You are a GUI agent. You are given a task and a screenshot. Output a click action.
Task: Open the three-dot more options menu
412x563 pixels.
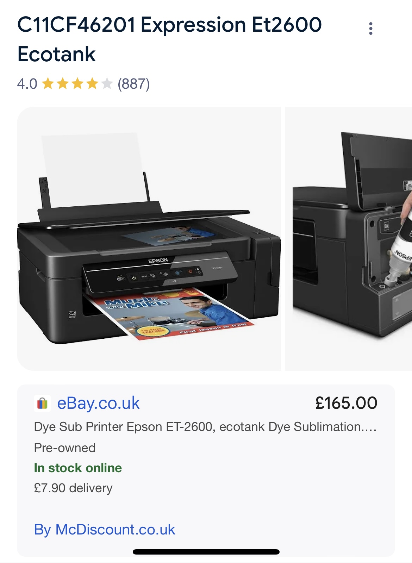pos(370,29)
